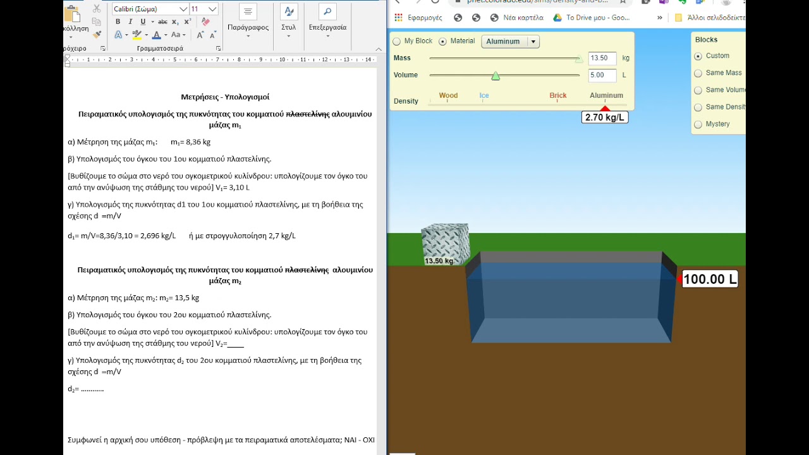Apply superscript formatting
Viewport: 809px width, 455px height.
coord(188,22)
